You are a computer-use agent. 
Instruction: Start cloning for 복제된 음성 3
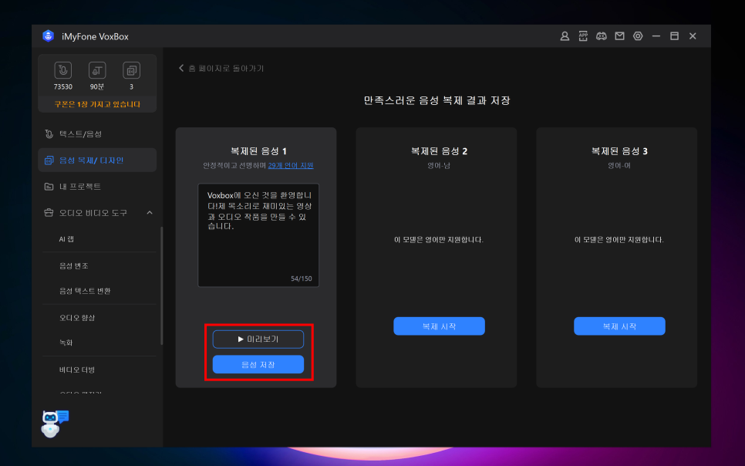619,326
